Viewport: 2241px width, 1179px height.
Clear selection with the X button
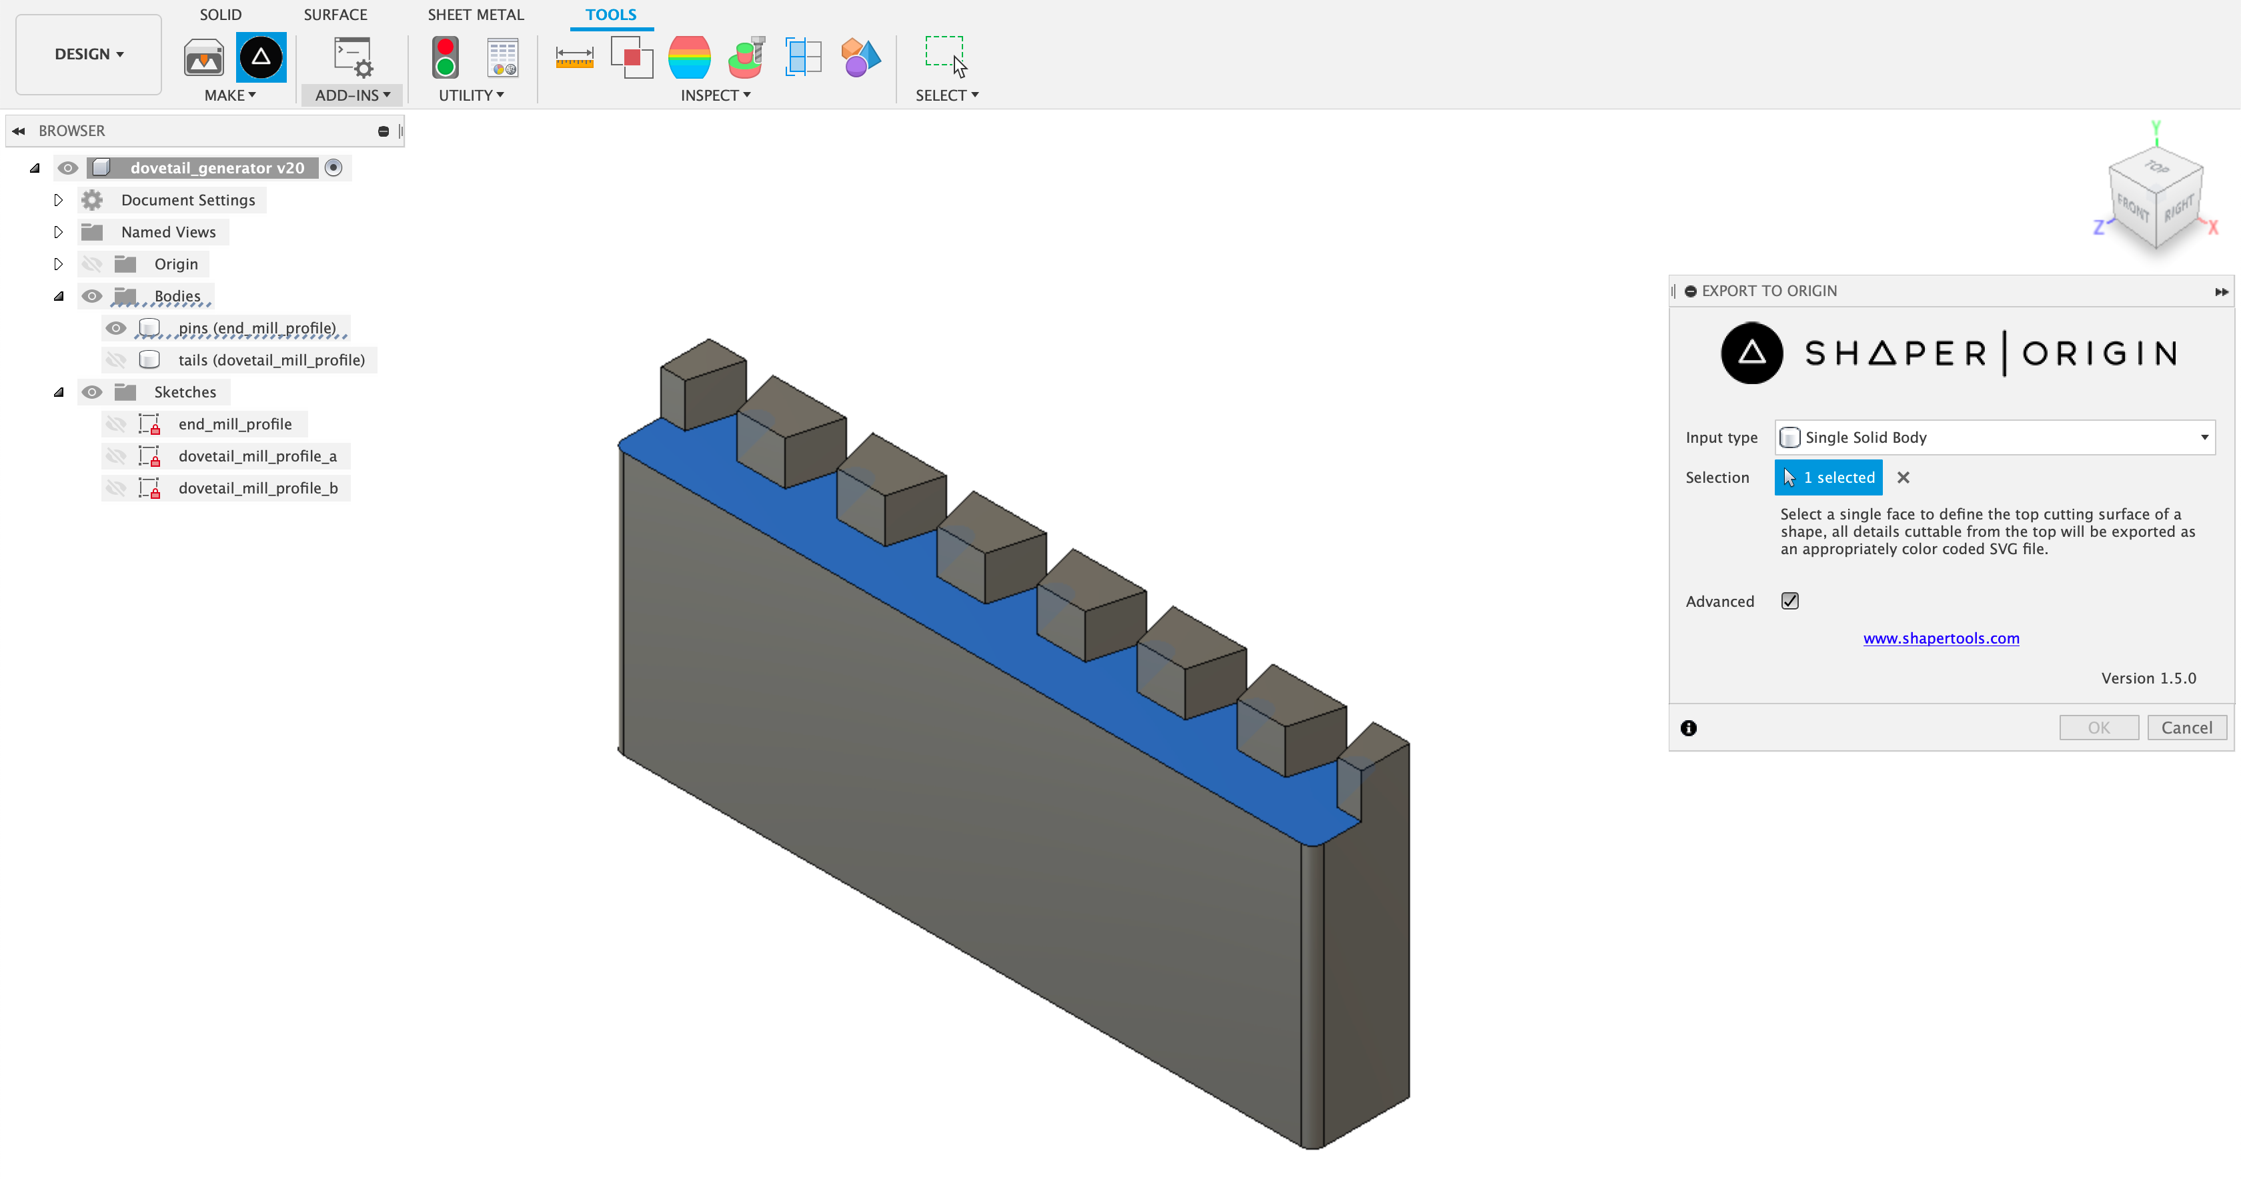[x=1903, y=477]
